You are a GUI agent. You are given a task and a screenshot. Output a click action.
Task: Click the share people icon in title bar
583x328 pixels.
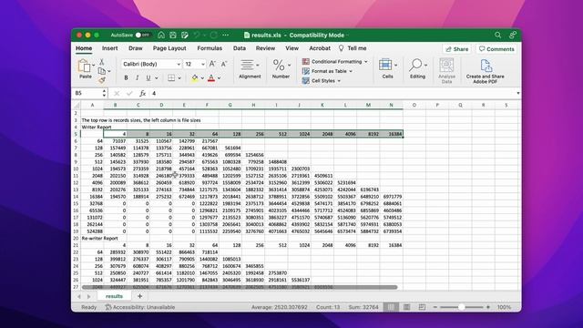click(512, 35)
